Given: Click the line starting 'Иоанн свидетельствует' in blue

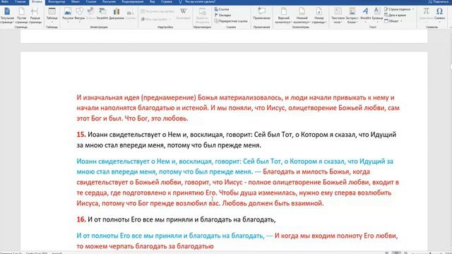Looking at the screenshot, I should pos(235,162).
